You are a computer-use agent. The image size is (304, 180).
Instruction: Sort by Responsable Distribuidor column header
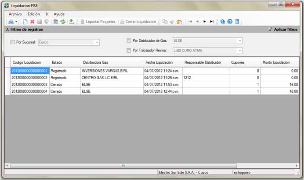(x=206, y=62)
